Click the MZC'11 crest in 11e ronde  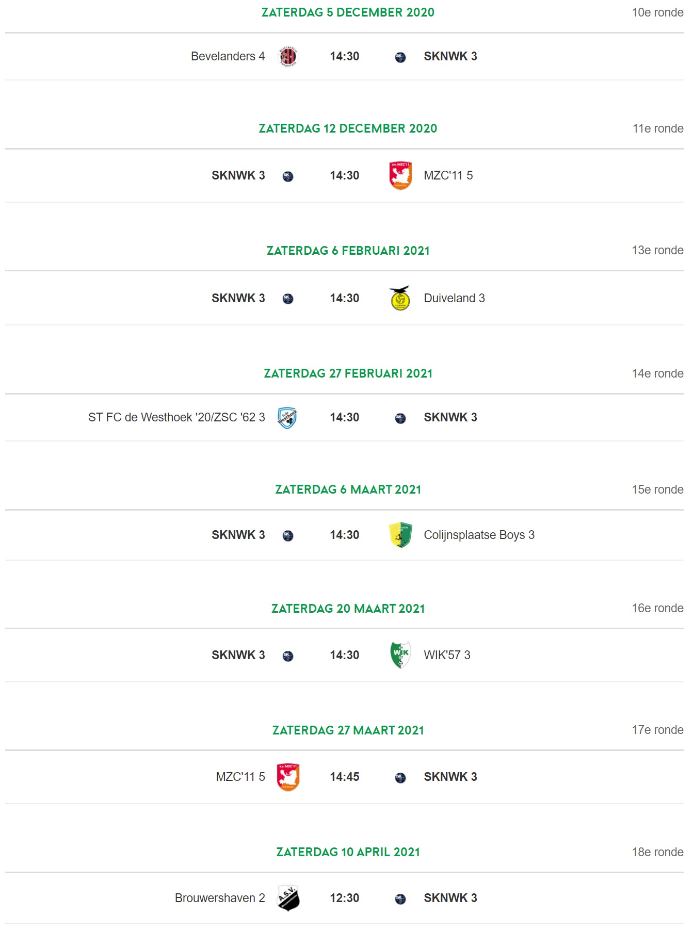coord(400,175)
